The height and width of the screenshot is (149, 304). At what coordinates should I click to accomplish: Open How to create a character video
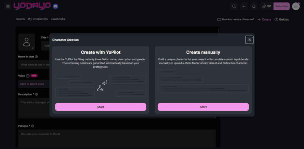point(236,20)
